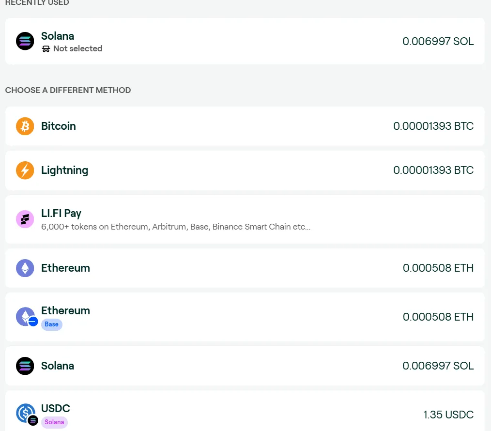Select Ethereum mainnet payment row
The width and height of the screenshot is (491, 431).
coord(245,268)
